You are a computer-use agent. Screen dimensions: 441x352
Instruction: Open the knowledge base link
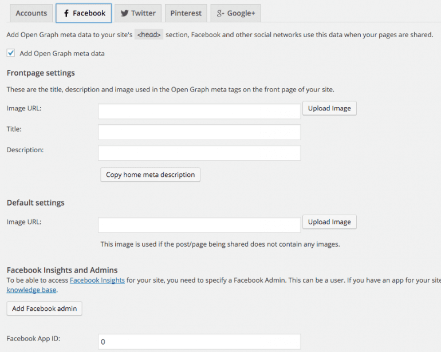(x=31, y=290)
